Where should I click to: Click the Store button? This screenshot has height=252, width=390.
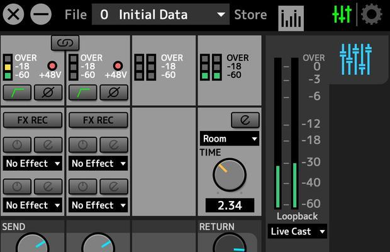pos(250,14)
